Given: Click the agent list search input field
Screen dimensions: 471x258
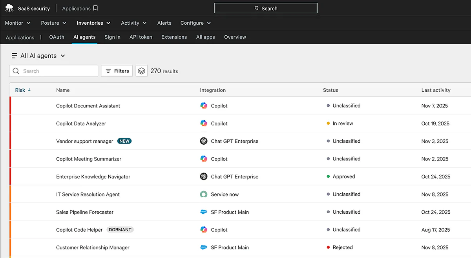Looking at the screenshot, I should click(53, 71).
